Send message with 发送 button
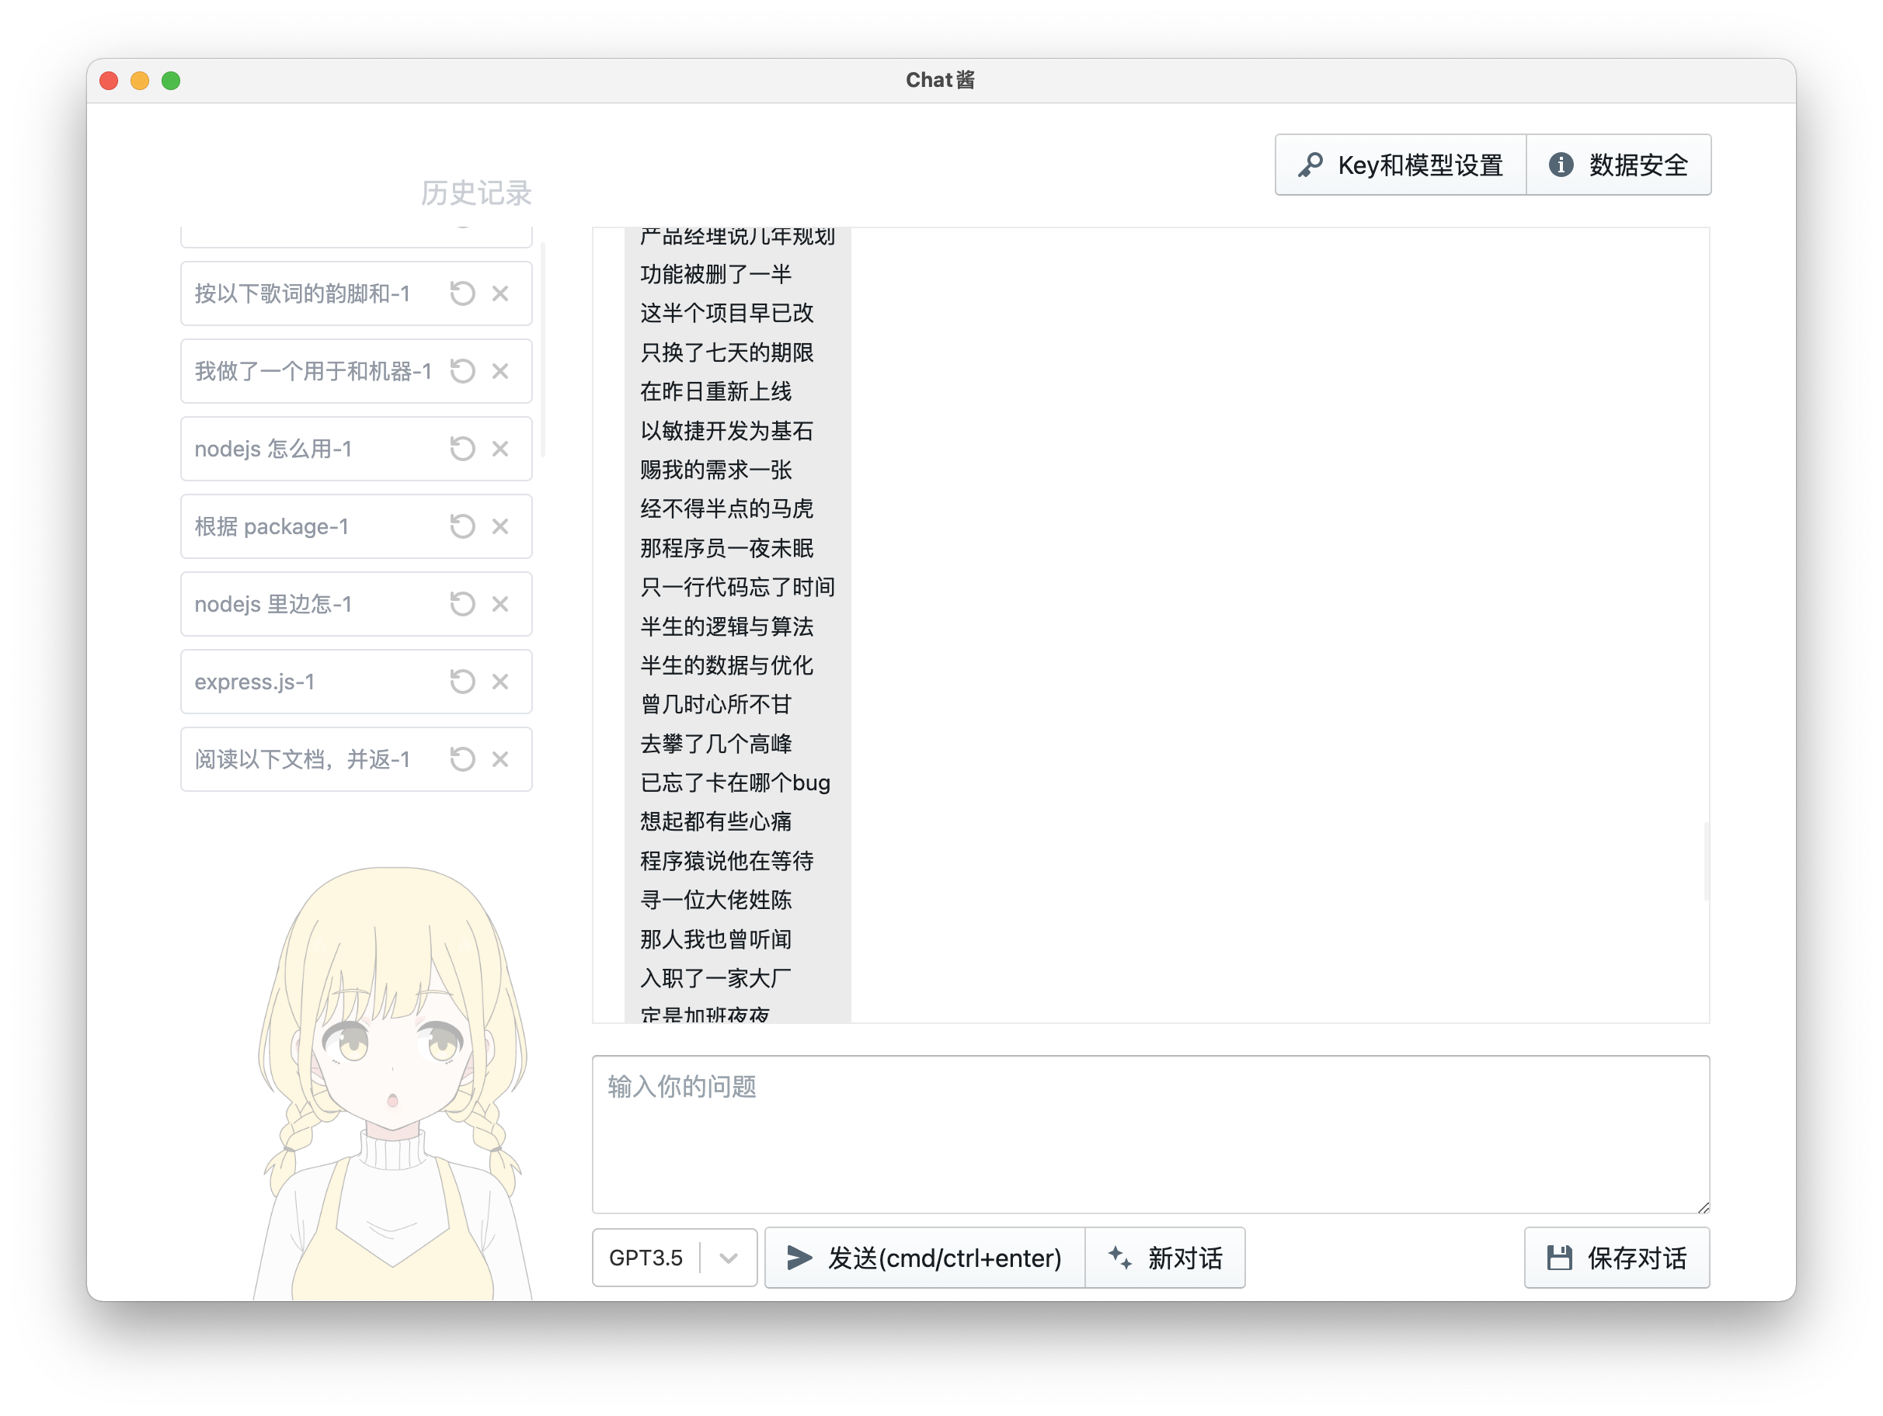The image size is (1883, 1416). click(924, 1258)
